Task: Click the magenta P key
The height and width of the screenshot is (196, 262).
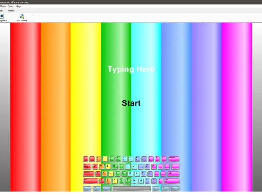Action: click(153, 166)
